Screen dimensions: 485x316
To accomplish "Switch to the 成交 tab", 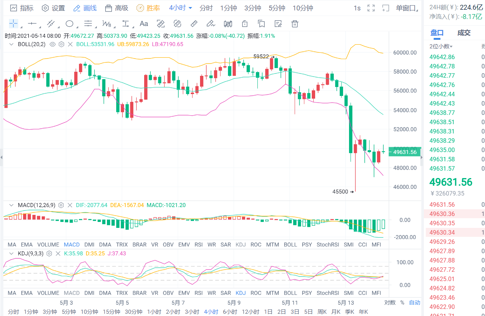I will (463, 33).
